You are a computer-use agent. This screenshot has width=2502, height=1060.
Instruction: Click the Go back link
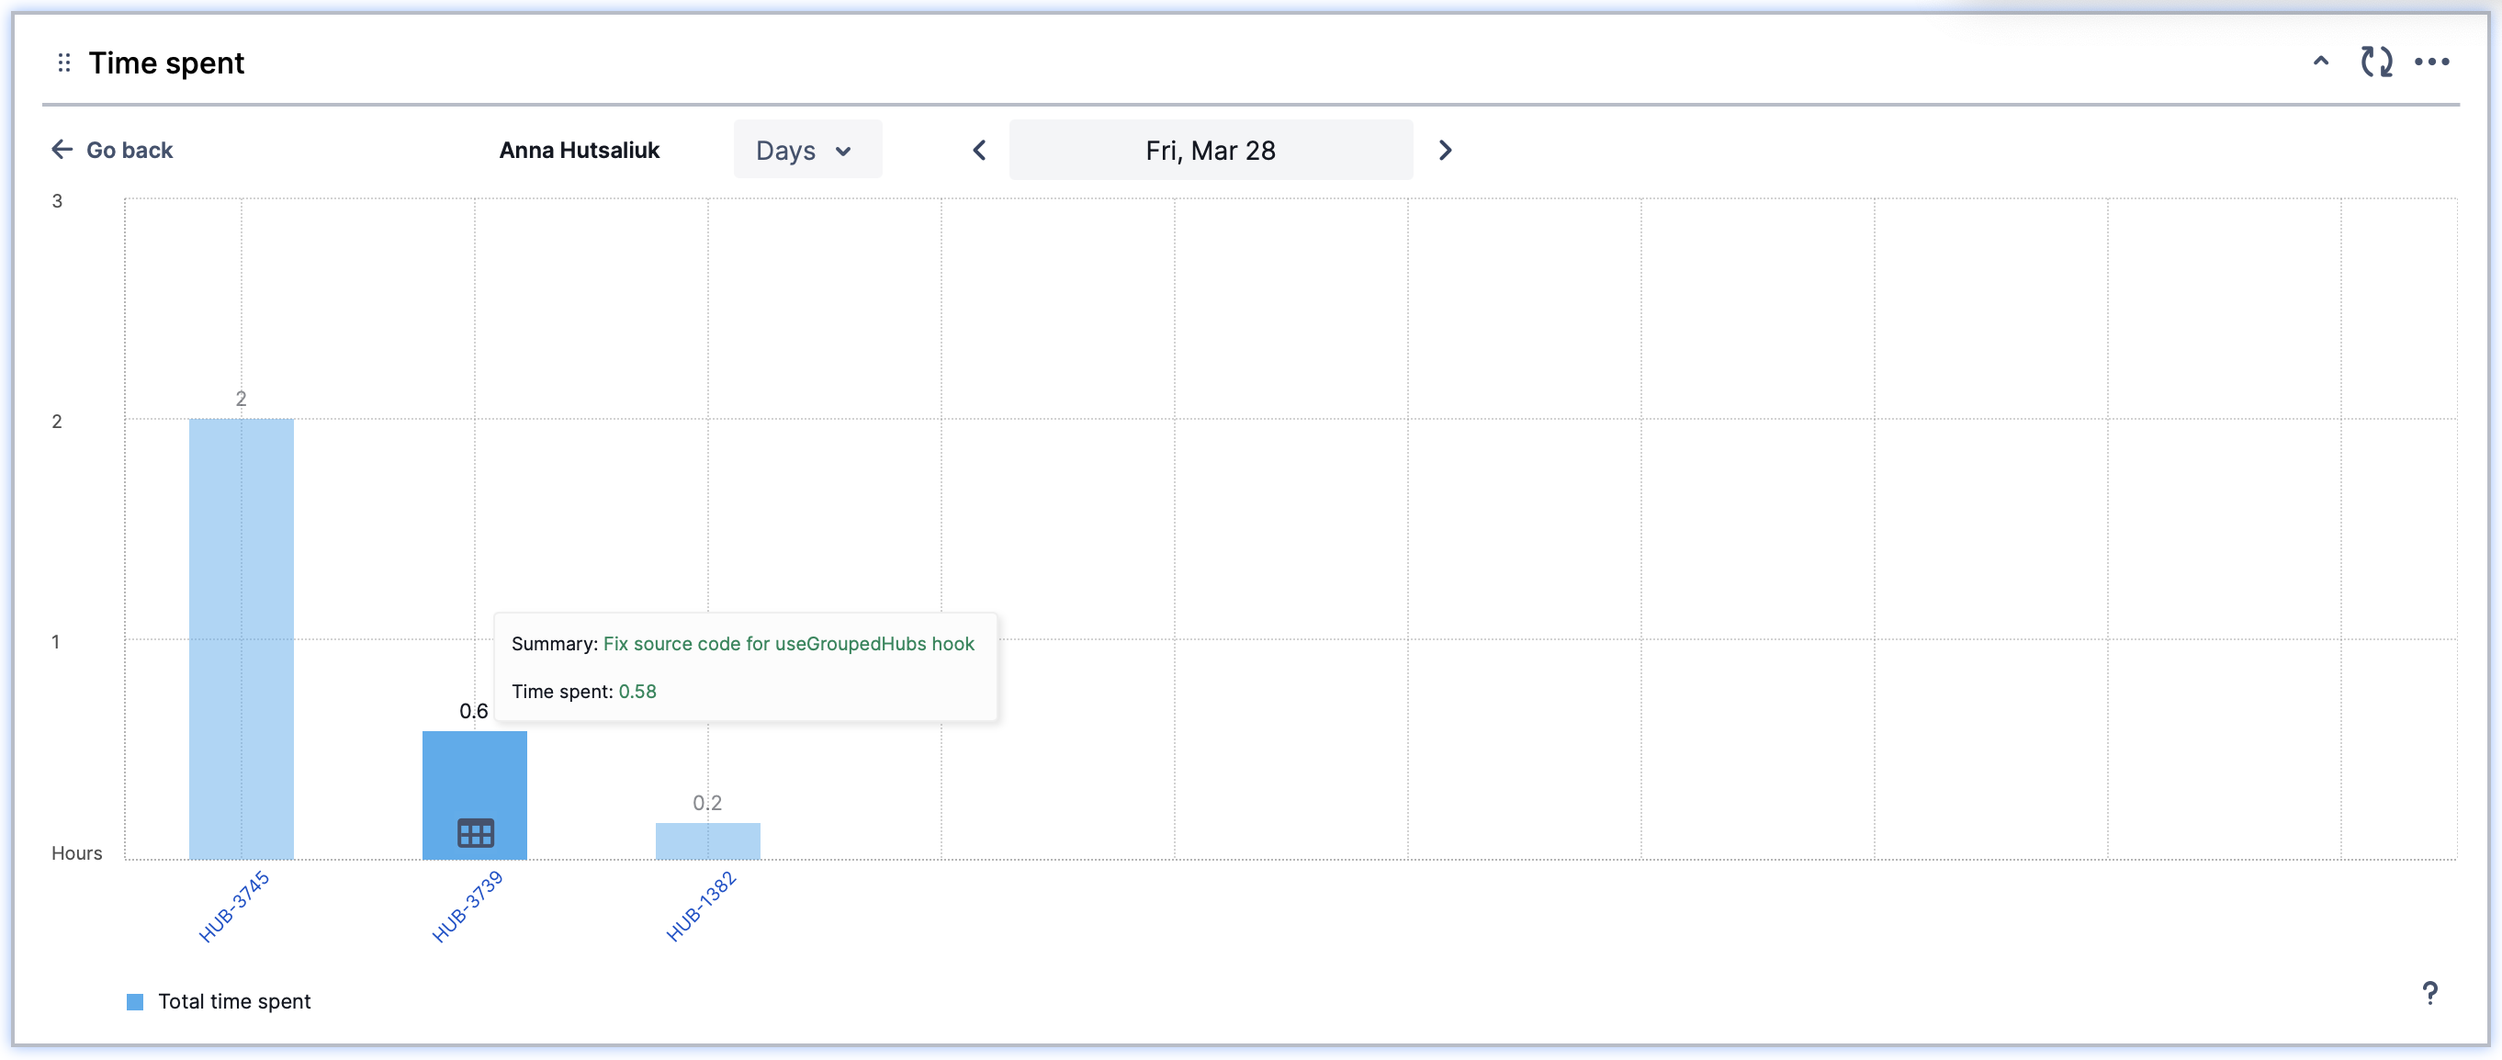click(x=130, y=149)
